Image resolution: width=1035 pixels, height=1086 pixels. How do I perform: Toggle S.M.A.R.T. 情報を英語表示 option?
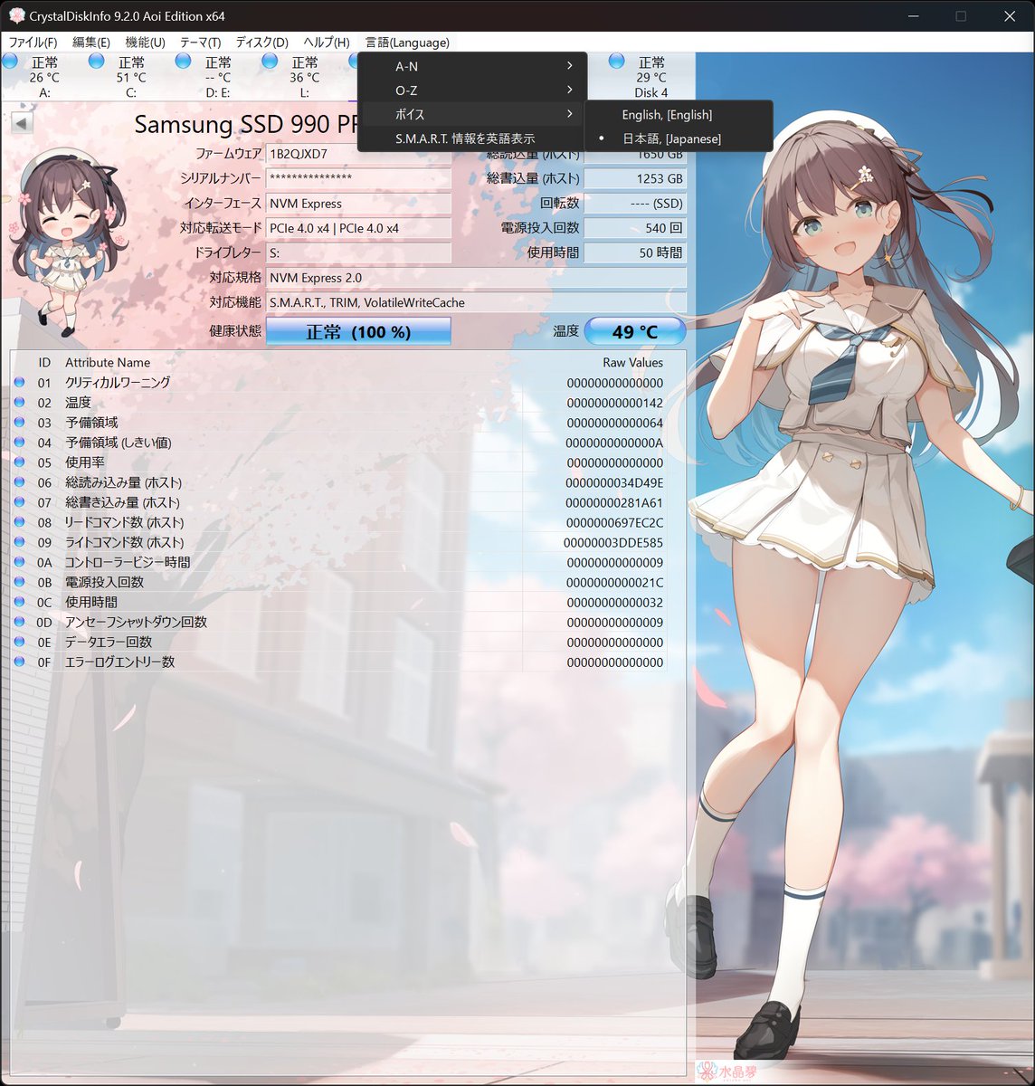[x=472, y=138]
